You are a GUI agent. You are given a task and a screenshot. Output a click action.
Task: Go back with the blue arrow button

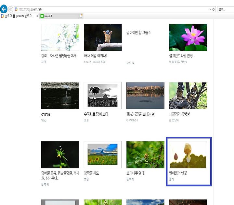4,9
